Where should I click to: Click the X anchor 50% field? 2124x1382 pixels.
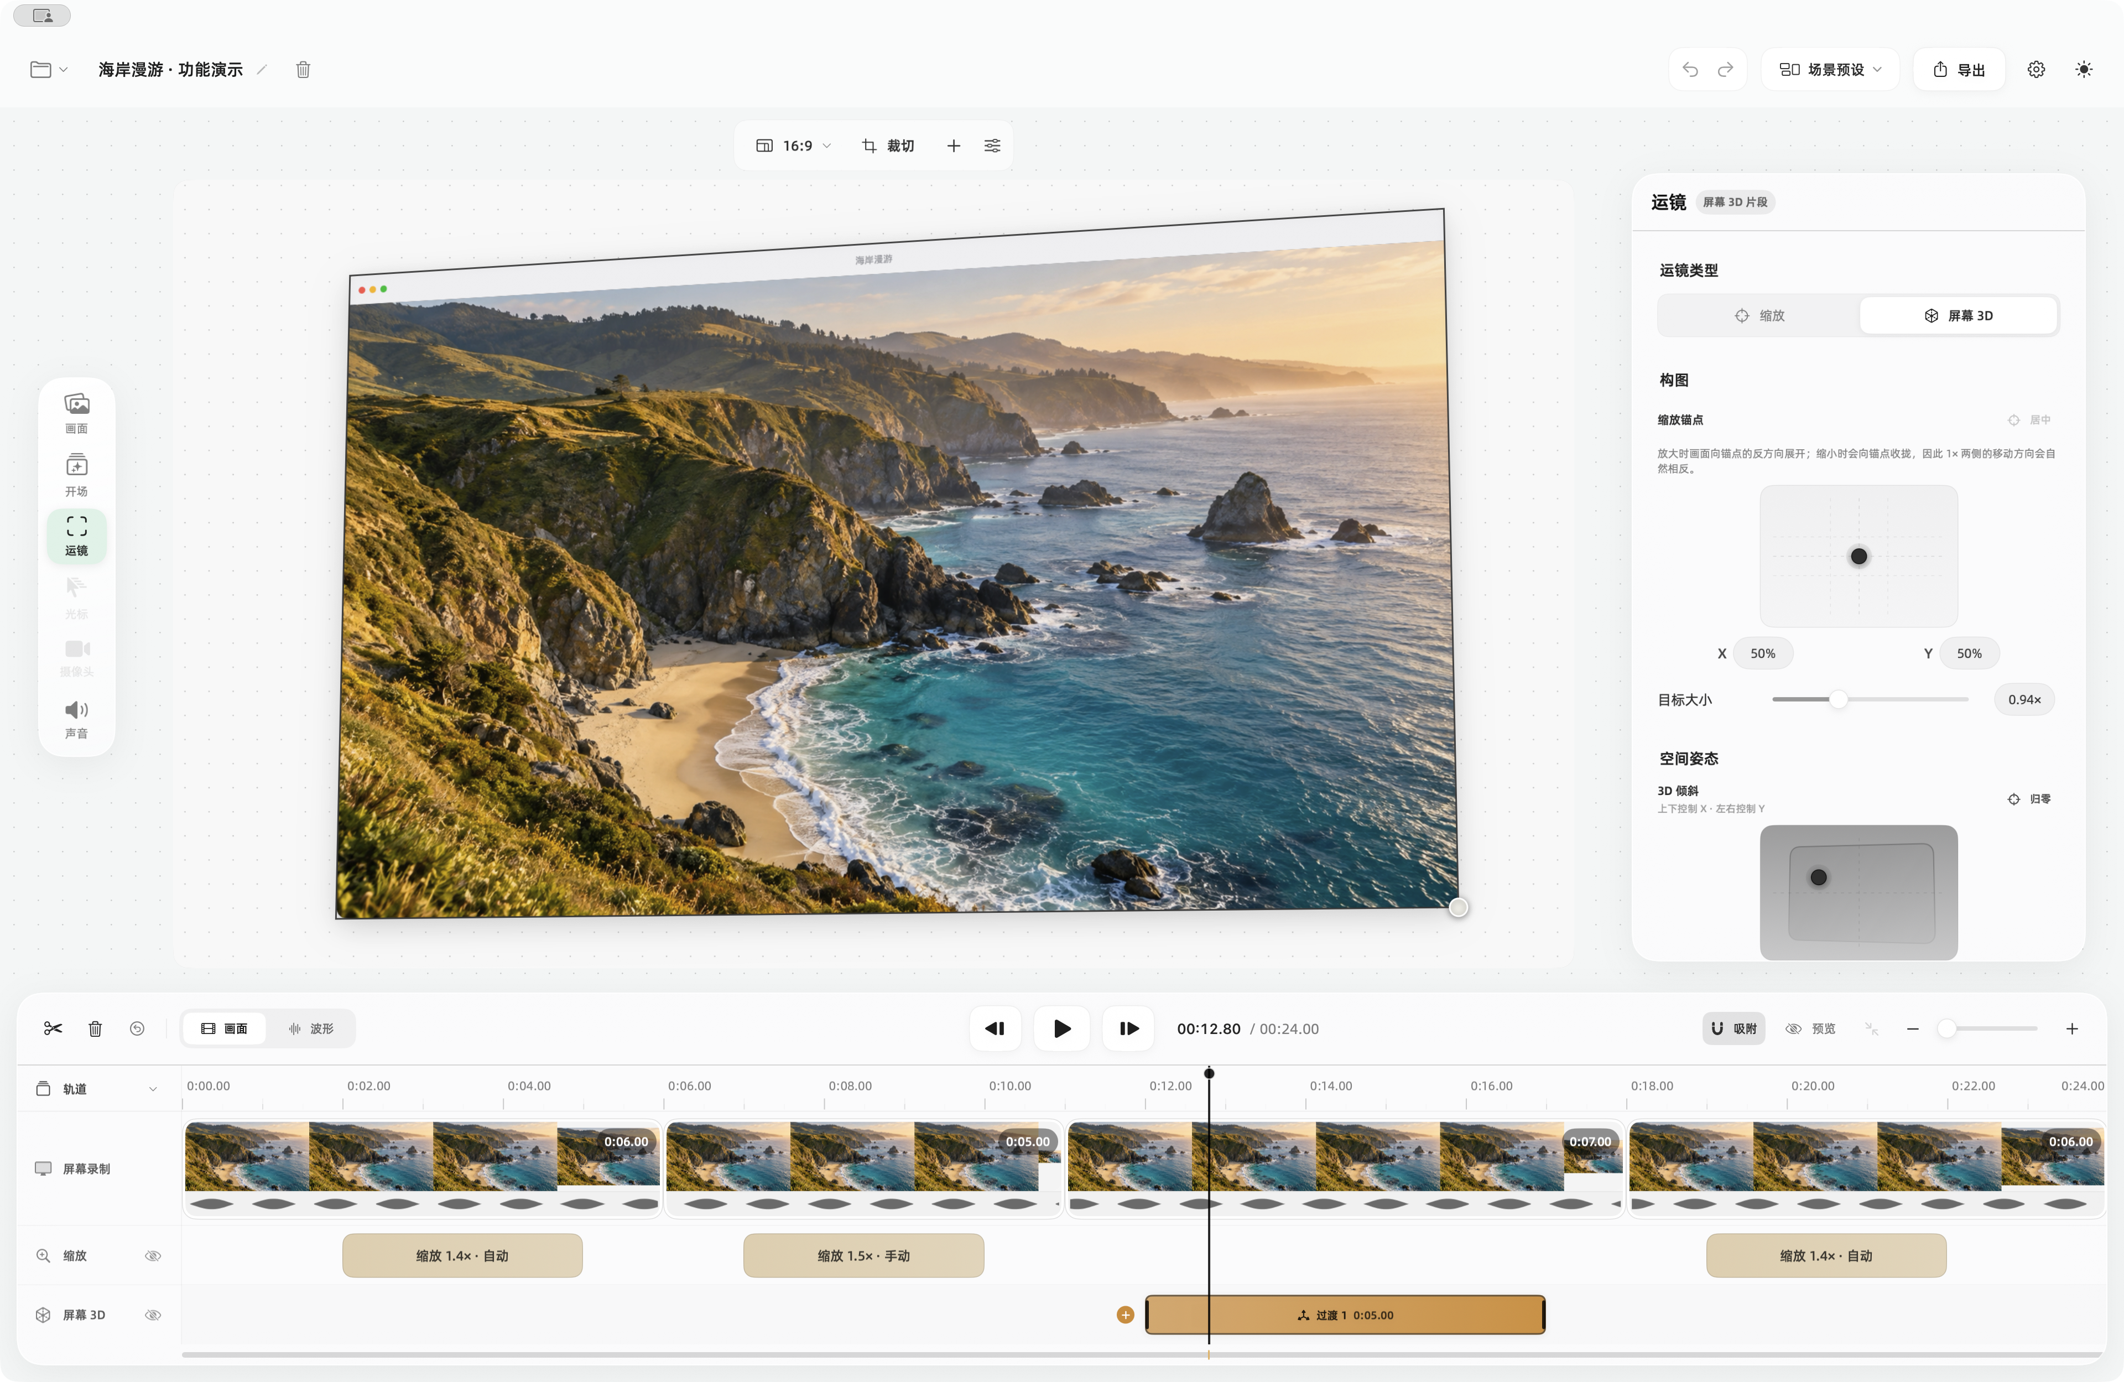pyautogui.click(x=1763, y=653)
